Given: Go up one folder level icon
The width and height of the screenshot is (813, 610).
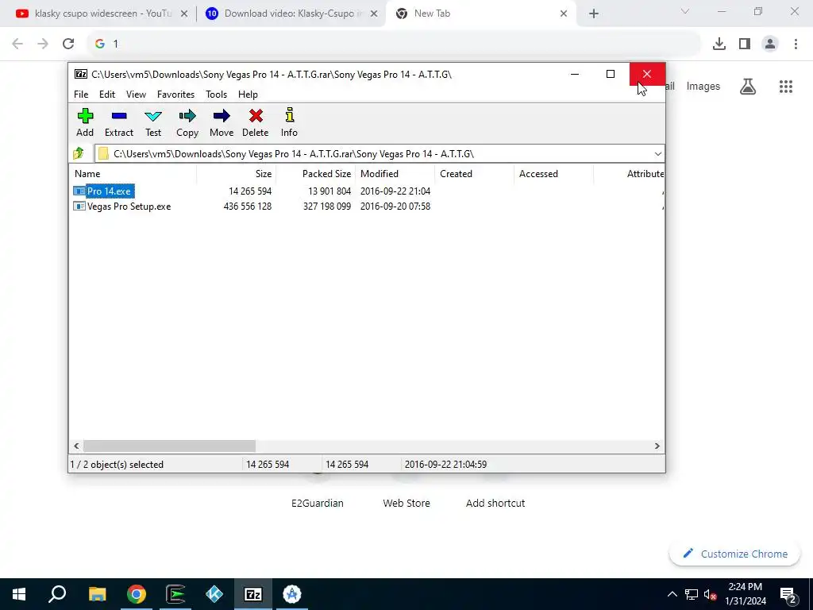Looking at the screenshot, I should [79, 153].
